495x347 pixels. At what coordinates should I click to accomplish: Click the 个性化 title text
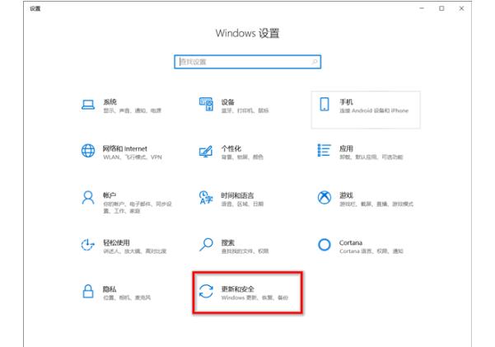coord(231,148)
